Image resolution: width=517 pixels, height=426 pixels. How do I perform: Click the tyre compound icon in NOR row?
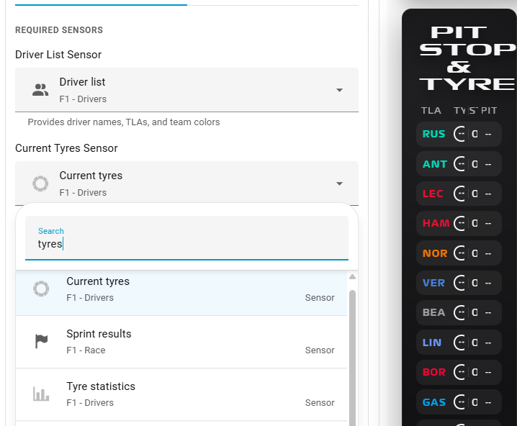coord(461,253)
